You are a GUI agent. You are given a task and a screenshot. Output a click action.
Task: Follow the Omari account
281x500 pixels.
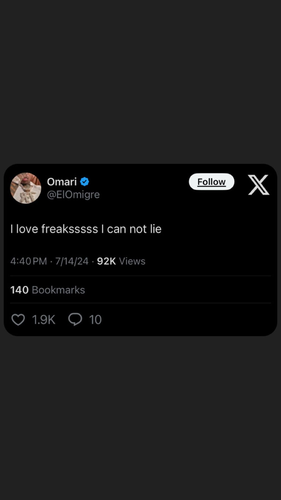click(x=212, y=182)
